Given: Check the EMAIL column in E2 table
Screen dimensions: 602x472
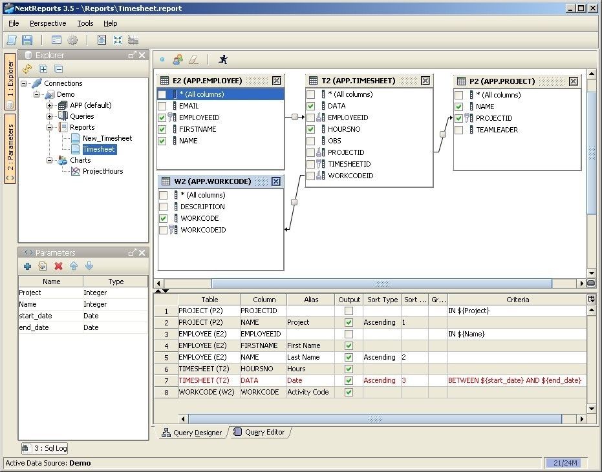Looking at the screenshot, I should tap(162, 106).
